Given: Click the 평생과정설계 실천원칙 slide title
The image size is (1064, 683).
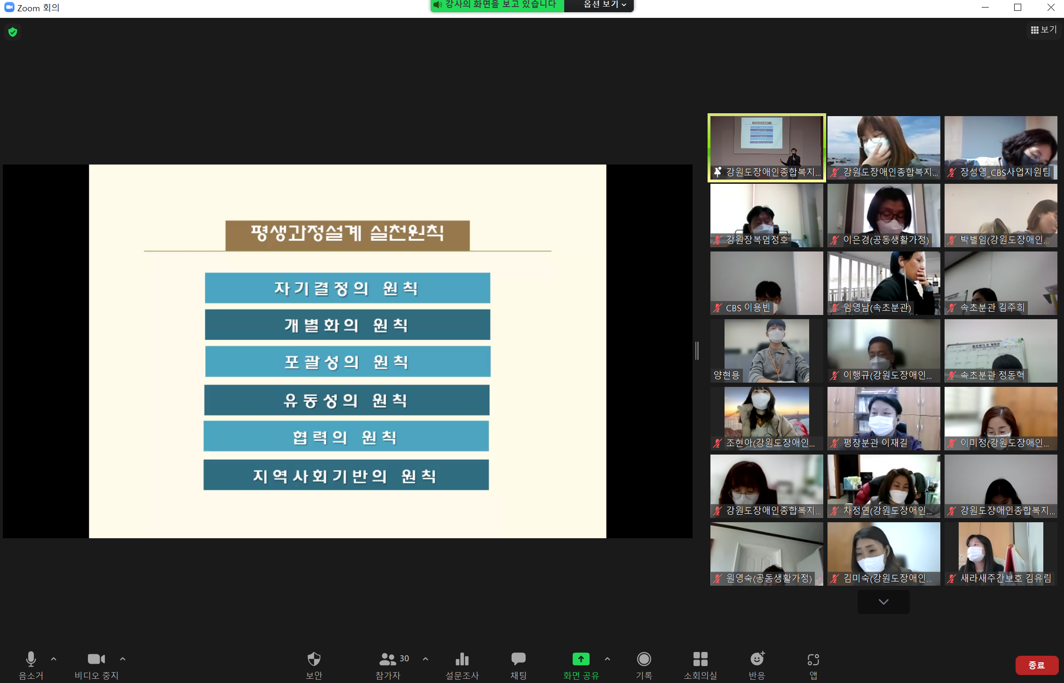Looking at the screenshot, I should click(x=347, y=235).
